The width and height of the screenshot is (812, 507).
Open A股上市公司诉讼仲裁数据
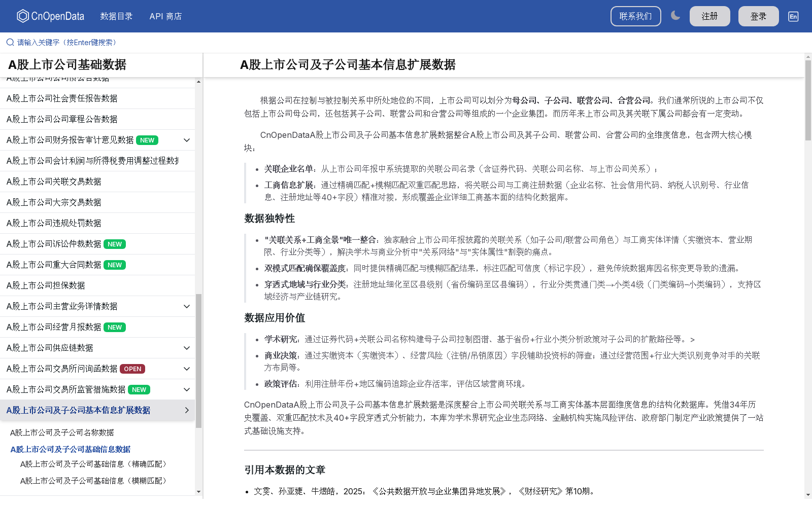coord(97,244)
